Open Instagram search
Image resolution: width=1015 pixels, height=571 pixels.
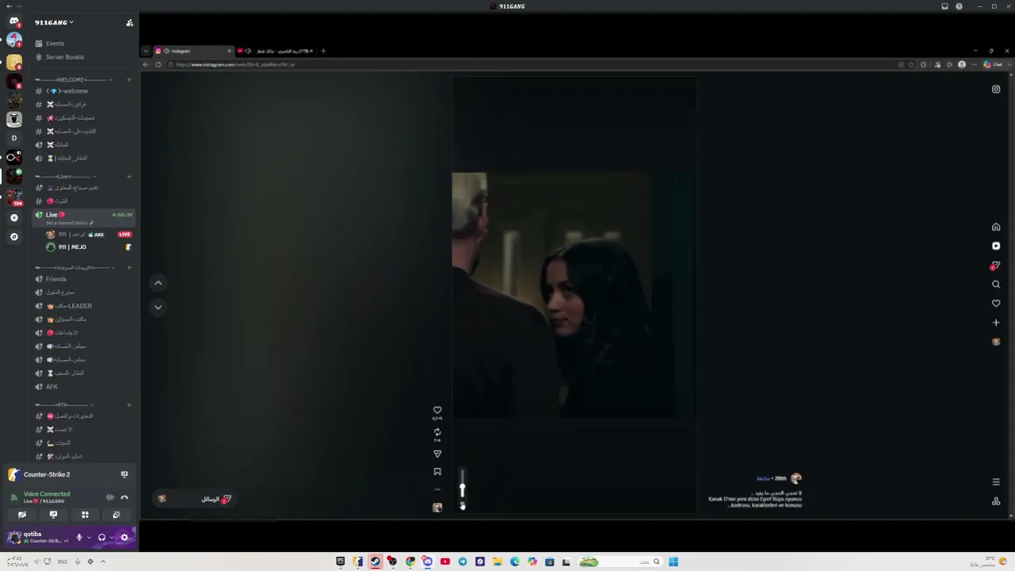tap(996, 284)
